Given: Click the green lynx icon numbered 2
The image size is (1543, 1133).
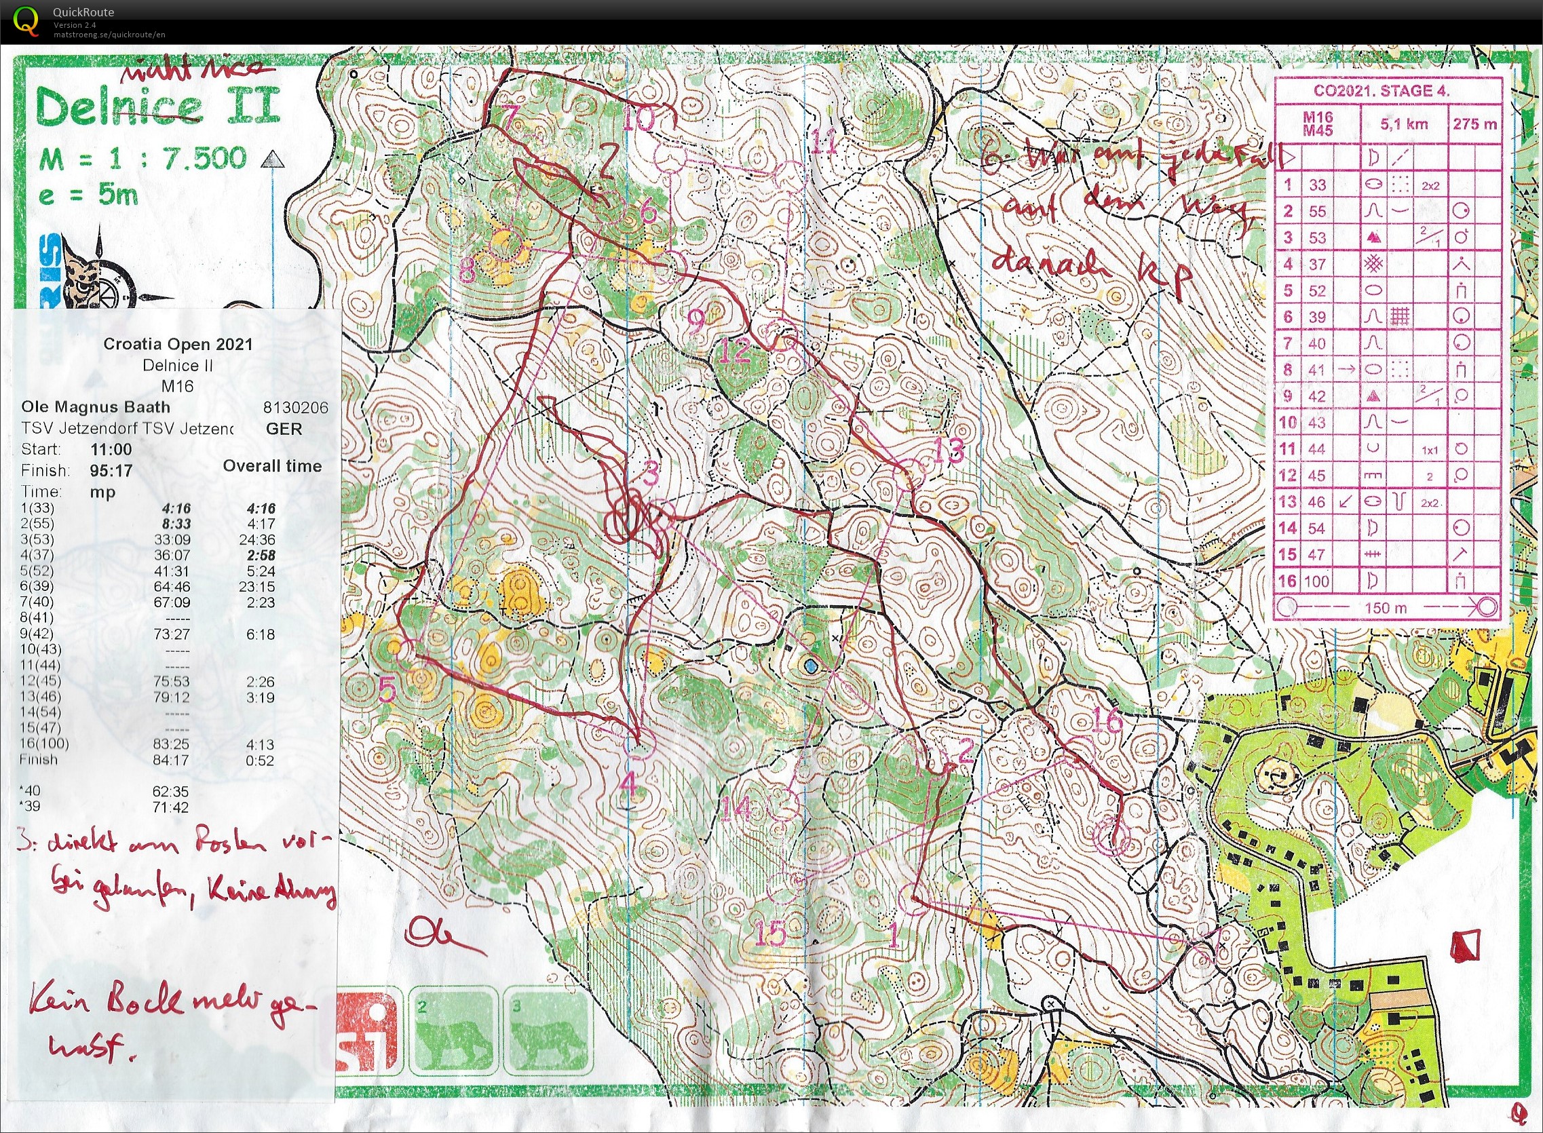Looking at the screenshot, I should pos(453,1030).
